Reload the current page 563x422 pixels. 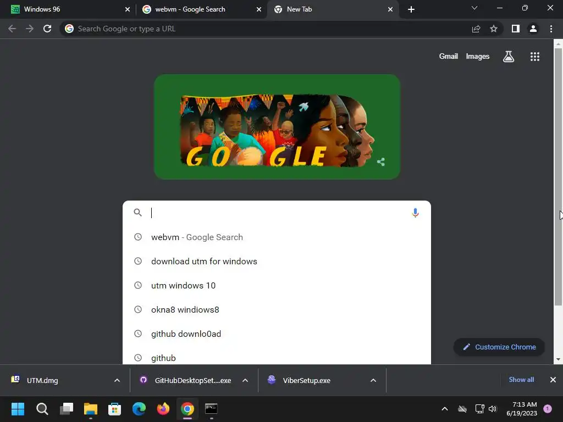[47, 29]
